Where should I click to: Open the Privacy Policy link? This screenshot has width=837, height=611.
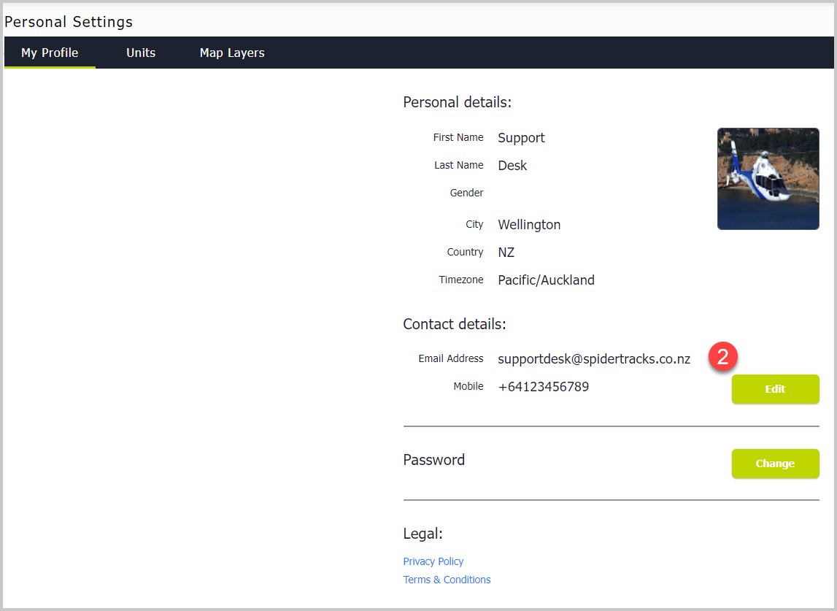coord(433,561)
